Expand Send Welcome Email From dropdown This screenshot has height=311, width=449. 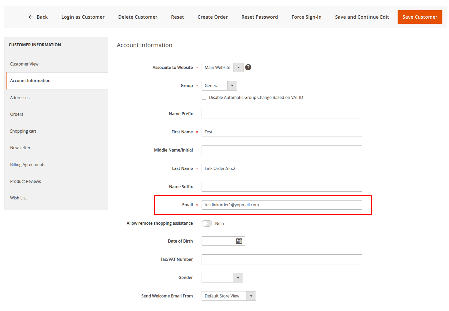tap(229, 296)
